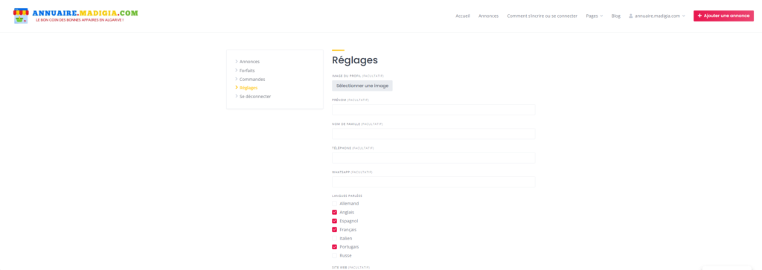The height and width of the screenshot is (270, 762).
Task: Click yellow chevron beside Réglages
Action: (236, 88)
